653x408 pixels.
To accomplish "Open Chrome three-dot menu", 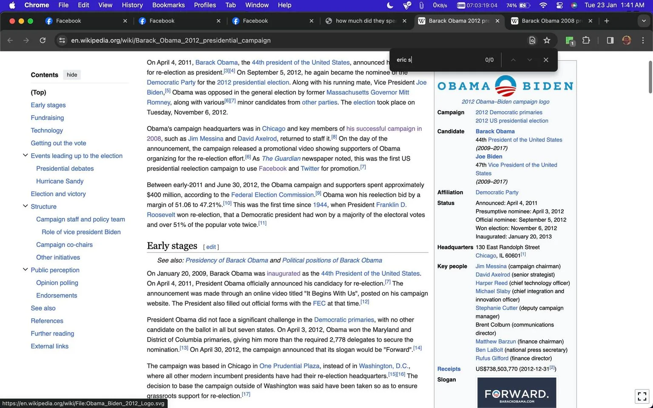I will click(643, 40).
